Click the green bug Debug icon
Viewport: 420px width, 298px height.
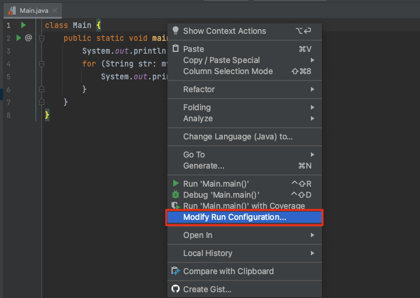click(x=176, y=194)
